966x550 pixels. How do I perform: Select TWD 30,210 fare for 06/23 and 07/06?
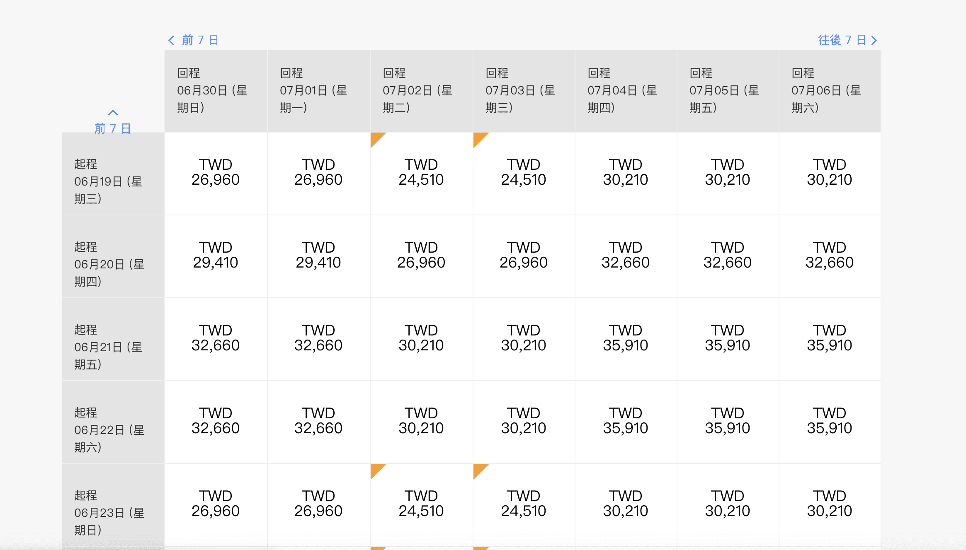pyautogui.click(x=830, y=505)
